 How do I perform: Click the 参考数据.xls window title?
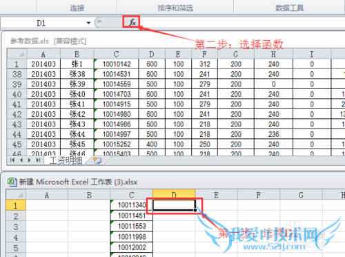(48, 41)
